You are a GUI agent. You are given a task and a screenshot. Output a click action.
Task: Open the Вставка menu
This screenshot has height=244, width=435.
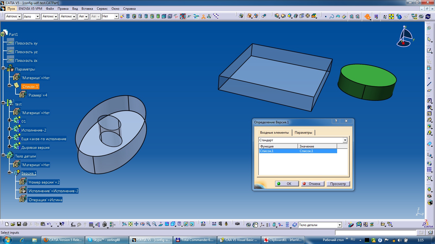tap(87, 9)
